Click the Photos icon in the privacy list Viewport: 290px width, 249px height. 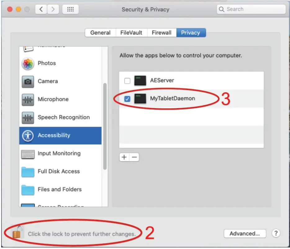click(x=28, y=64)
